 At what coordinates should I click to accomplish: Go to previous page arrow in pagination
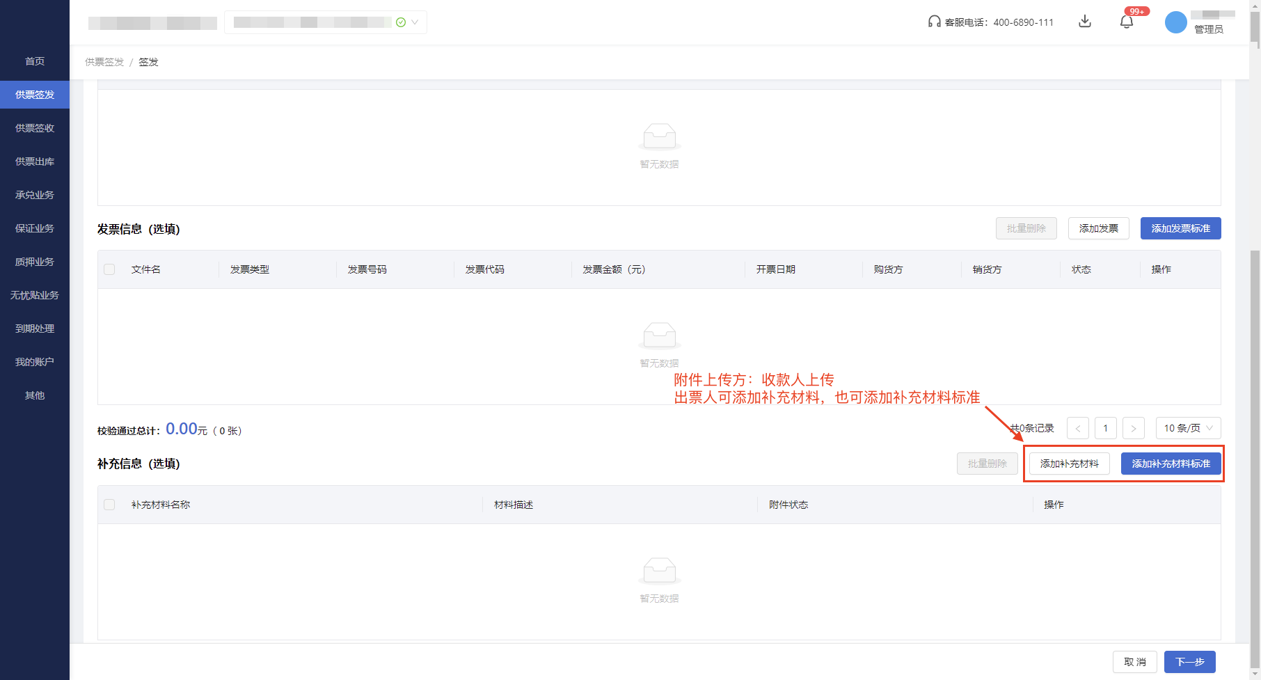pyautogui.click(x=1077, y=428)
